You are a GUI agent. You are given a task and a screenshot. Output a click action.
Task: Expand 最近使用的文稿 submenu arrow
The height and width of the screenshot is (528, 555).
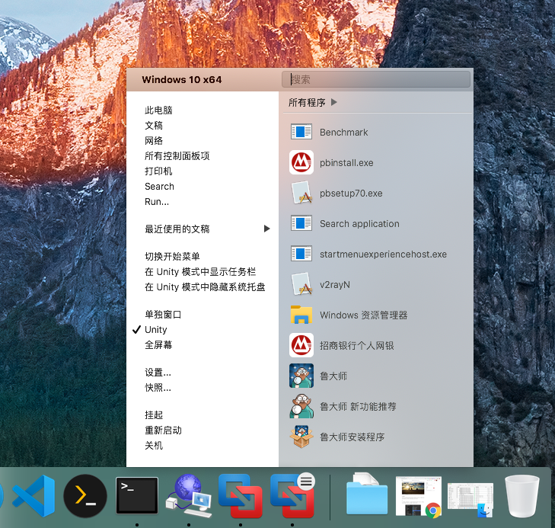click(267, 229)
